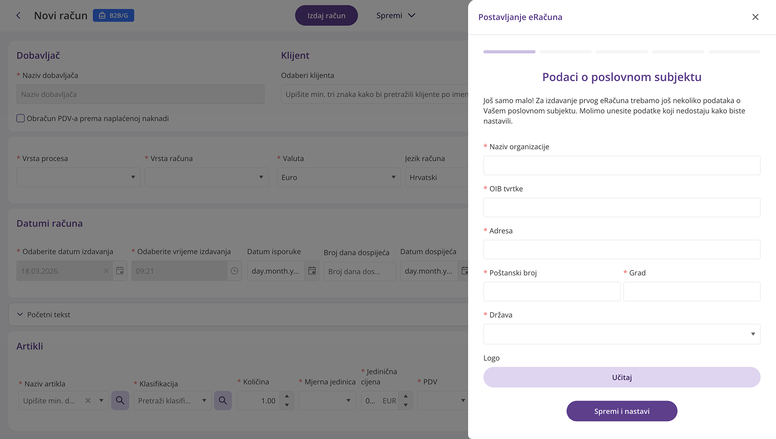Increase Količina with the up stepper arrow

click(287, 396)
